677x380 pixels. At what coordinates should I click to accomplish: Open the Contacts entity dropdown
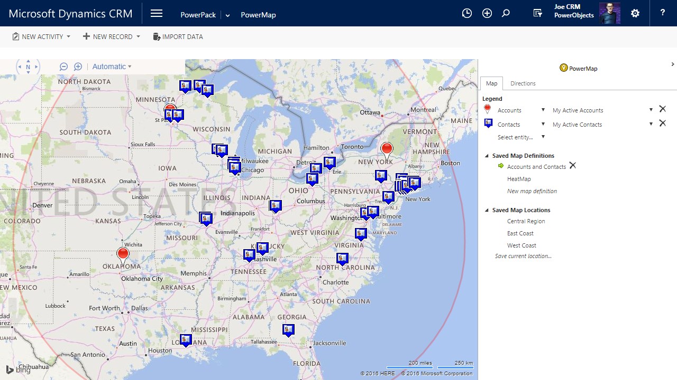pos(543,125)
